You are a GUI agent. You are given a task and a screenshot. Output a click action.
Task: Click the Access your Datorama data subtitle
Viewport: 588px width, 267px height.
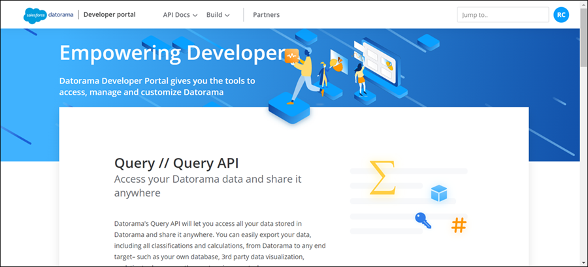pyautogui.click(x=208, y=185)
